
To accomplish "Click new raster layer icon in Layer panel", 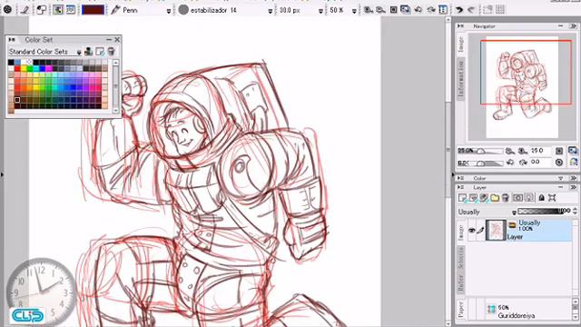I will tap(462, 198).
